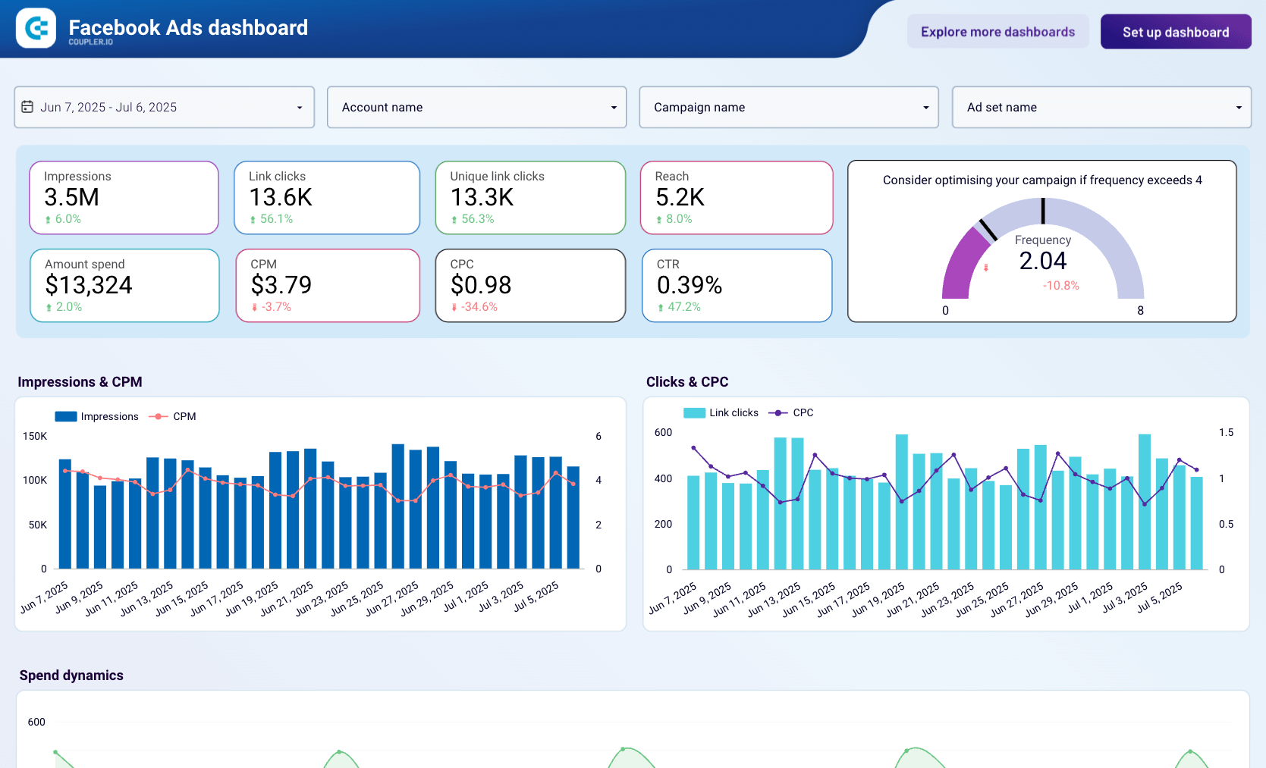This screenshot has height=768, width=1266.
Task: Click the CPM $3.79 value
Action: click(x=281, y=285)
